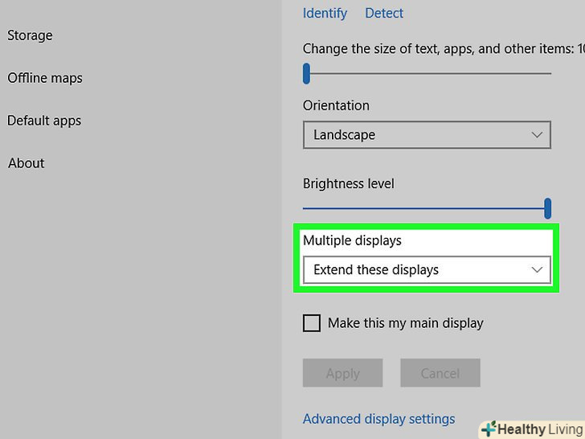Check the Make this my main display checkbox
This screenshot has width=585, height=439.
[x=311, y=323]
